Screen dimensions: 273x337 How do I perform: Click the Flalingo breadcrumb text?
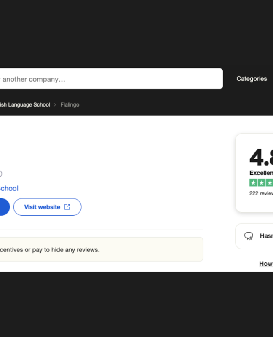70,104
